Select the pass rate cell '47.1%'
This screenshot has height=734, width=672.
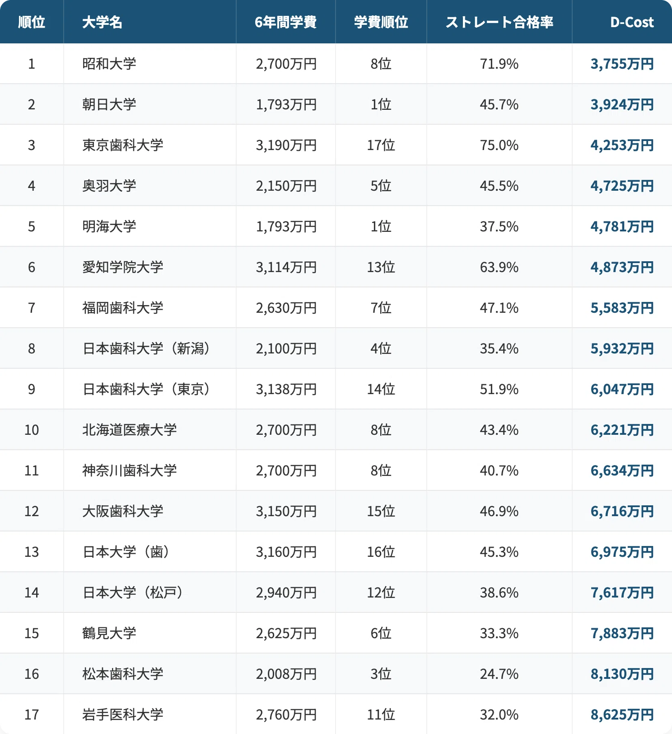point(499,308)
